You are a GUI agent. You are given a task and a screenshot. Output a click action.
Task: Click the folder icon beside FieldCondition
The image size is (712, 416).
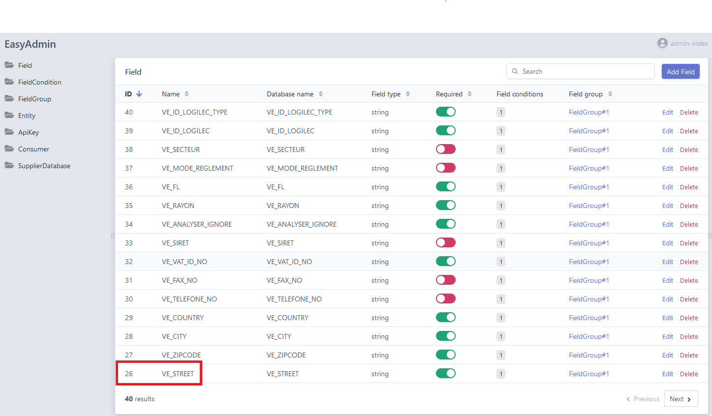tap(9, 82)
